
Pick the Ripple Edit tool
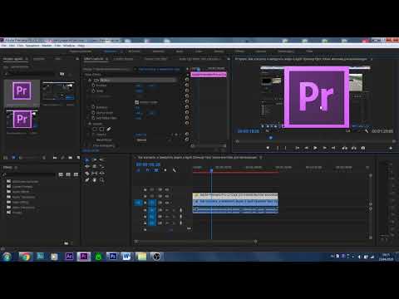click(x=87, y=167)
